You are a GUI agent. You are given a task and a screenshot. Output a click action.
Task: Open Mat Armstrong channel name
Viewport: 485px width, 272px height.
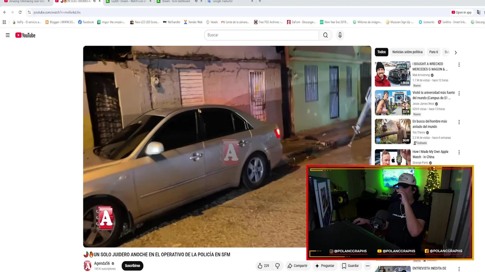421,75
